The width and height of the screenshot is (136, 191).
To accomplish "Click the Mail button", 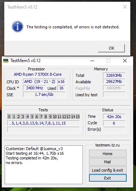I will point(108,162).
